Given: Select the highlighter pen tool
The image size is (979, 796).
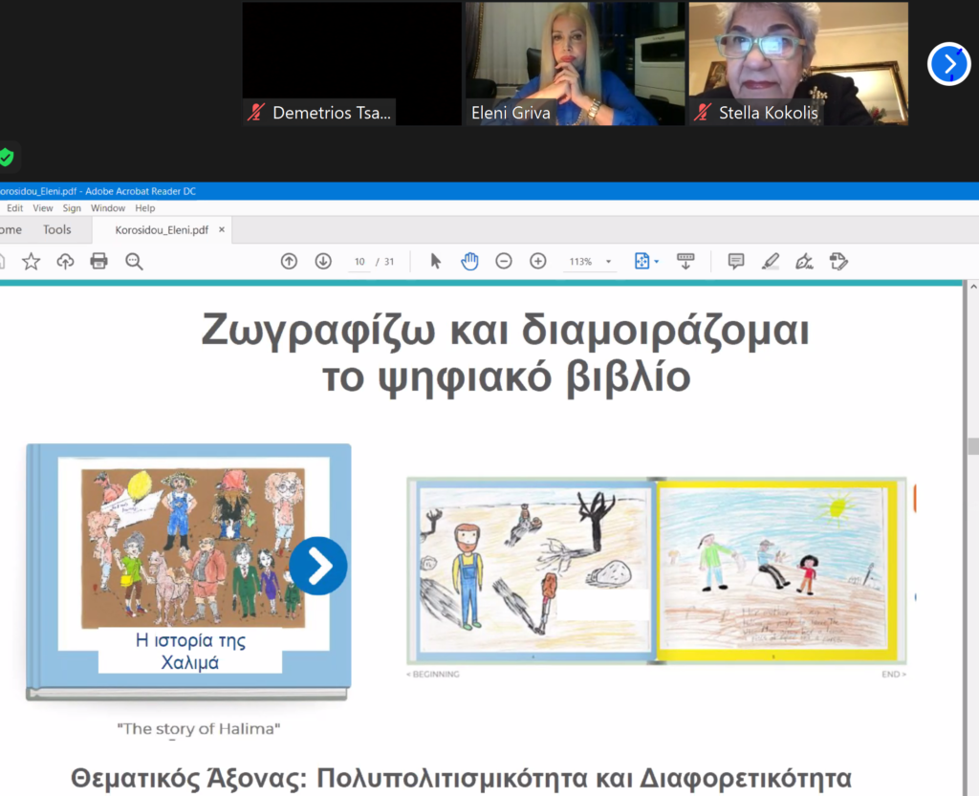Looking at the screenshot, I should point(771,261).
